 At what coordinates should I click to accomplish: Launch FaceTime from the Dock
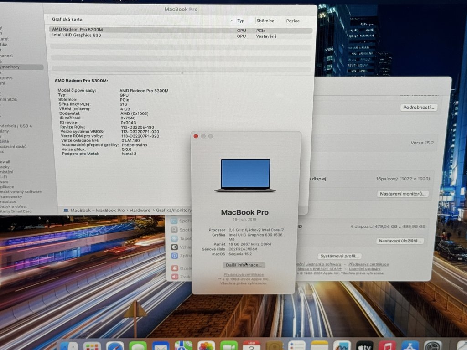pos(229,346)
